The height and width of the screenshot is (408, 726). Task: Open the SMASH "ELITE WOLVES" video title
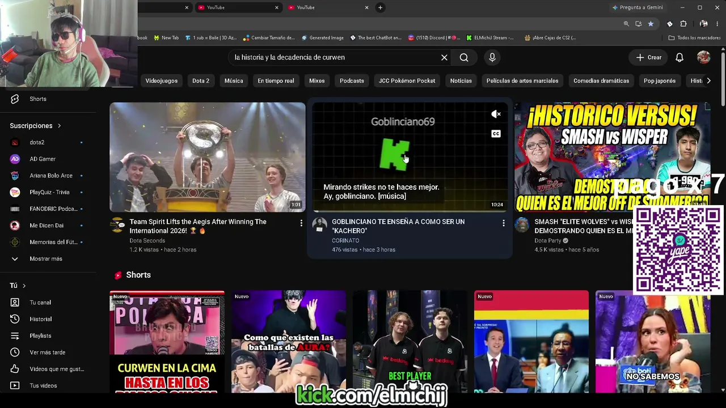584,226
